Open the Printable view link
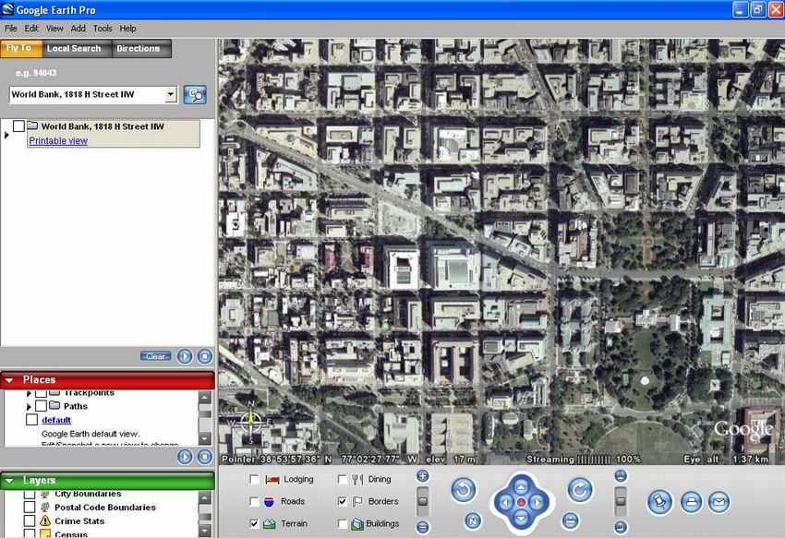Screen dimensions: 785x538 (58, 140)
